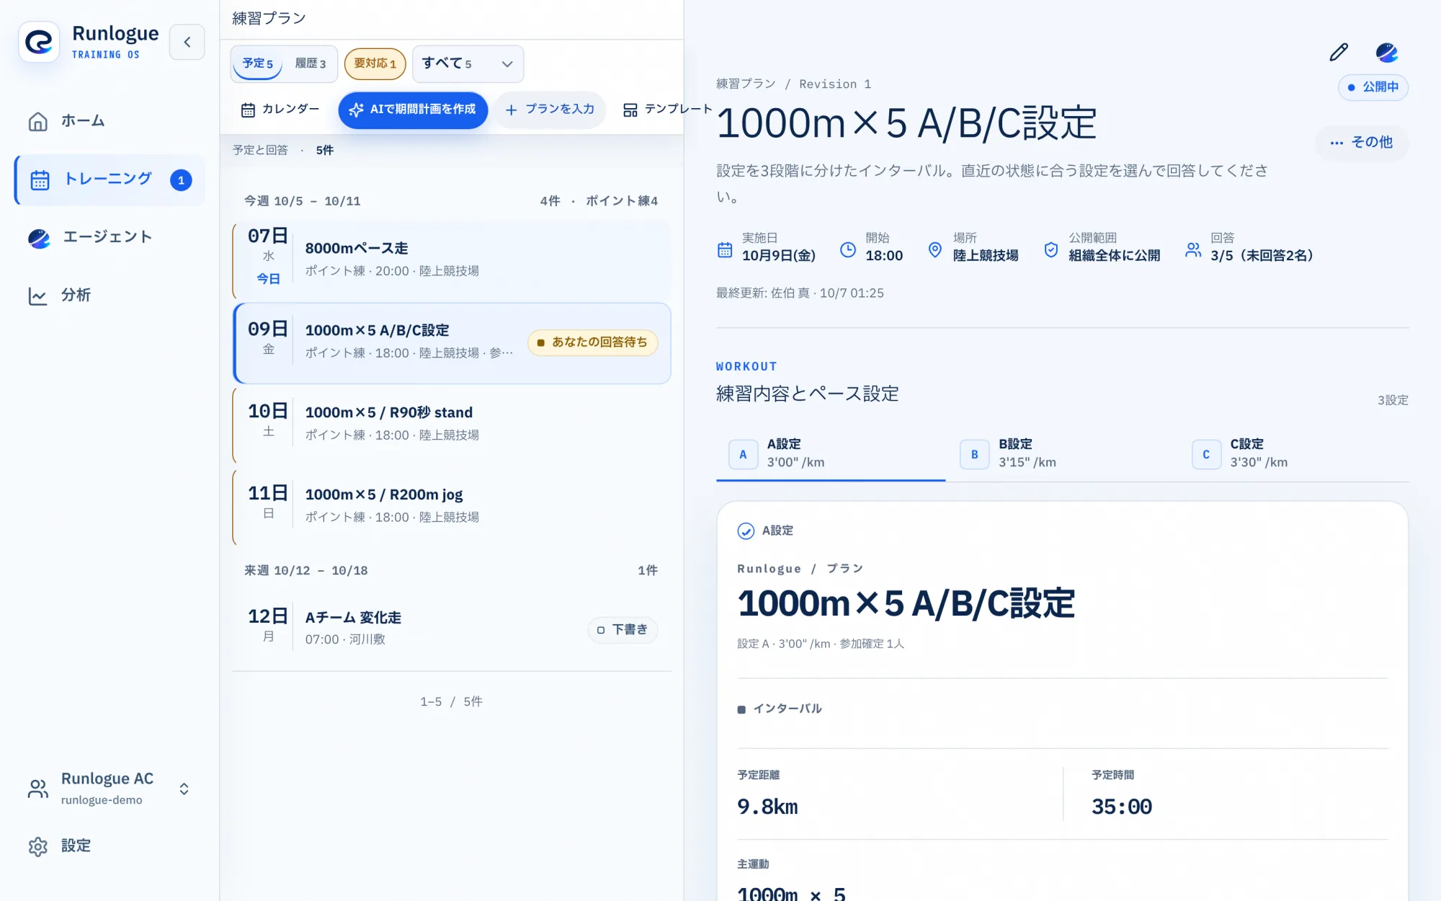
Task: Open the 1000m×5 / R90秒 stand plan
Action: tap(452, 424)
